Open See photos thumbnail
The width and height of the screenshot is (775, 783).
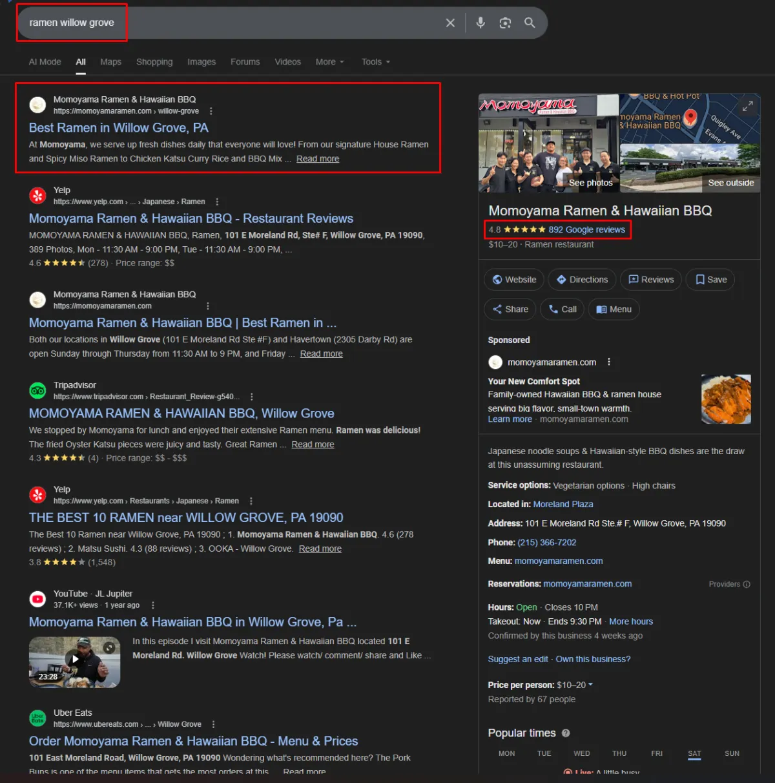pyautogui.click(x=549, y=143)
